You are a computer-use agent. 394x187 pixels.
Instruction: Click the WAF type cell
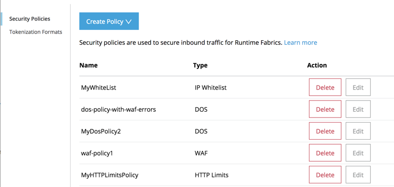point(201,154)
